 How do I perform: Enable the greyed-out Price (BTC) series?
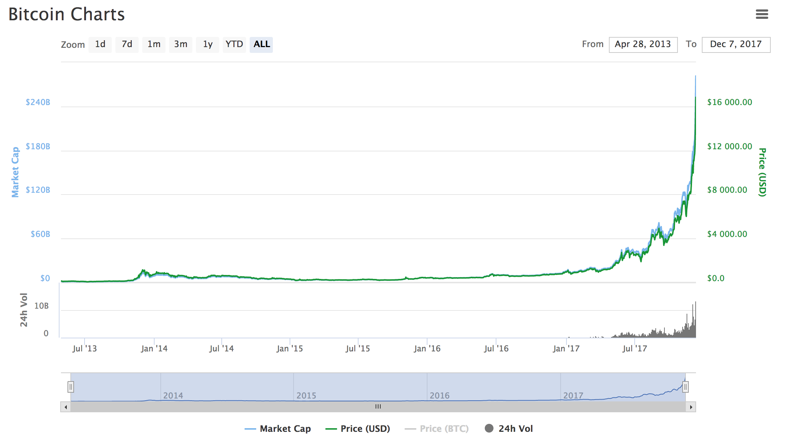tap(437, 429)
